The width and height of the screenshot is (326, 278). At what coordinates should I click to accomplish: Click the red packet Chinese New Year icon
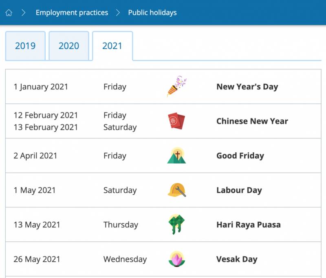(x=176, y=121)
